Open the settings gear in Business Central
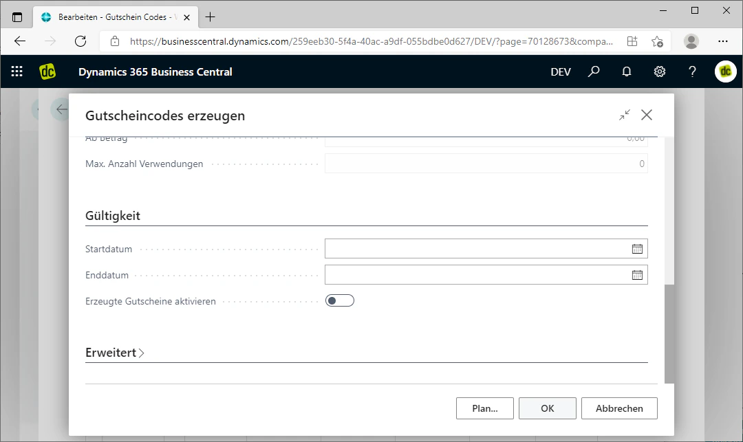The width and height of the screenshot is (743, 442). 660,71
